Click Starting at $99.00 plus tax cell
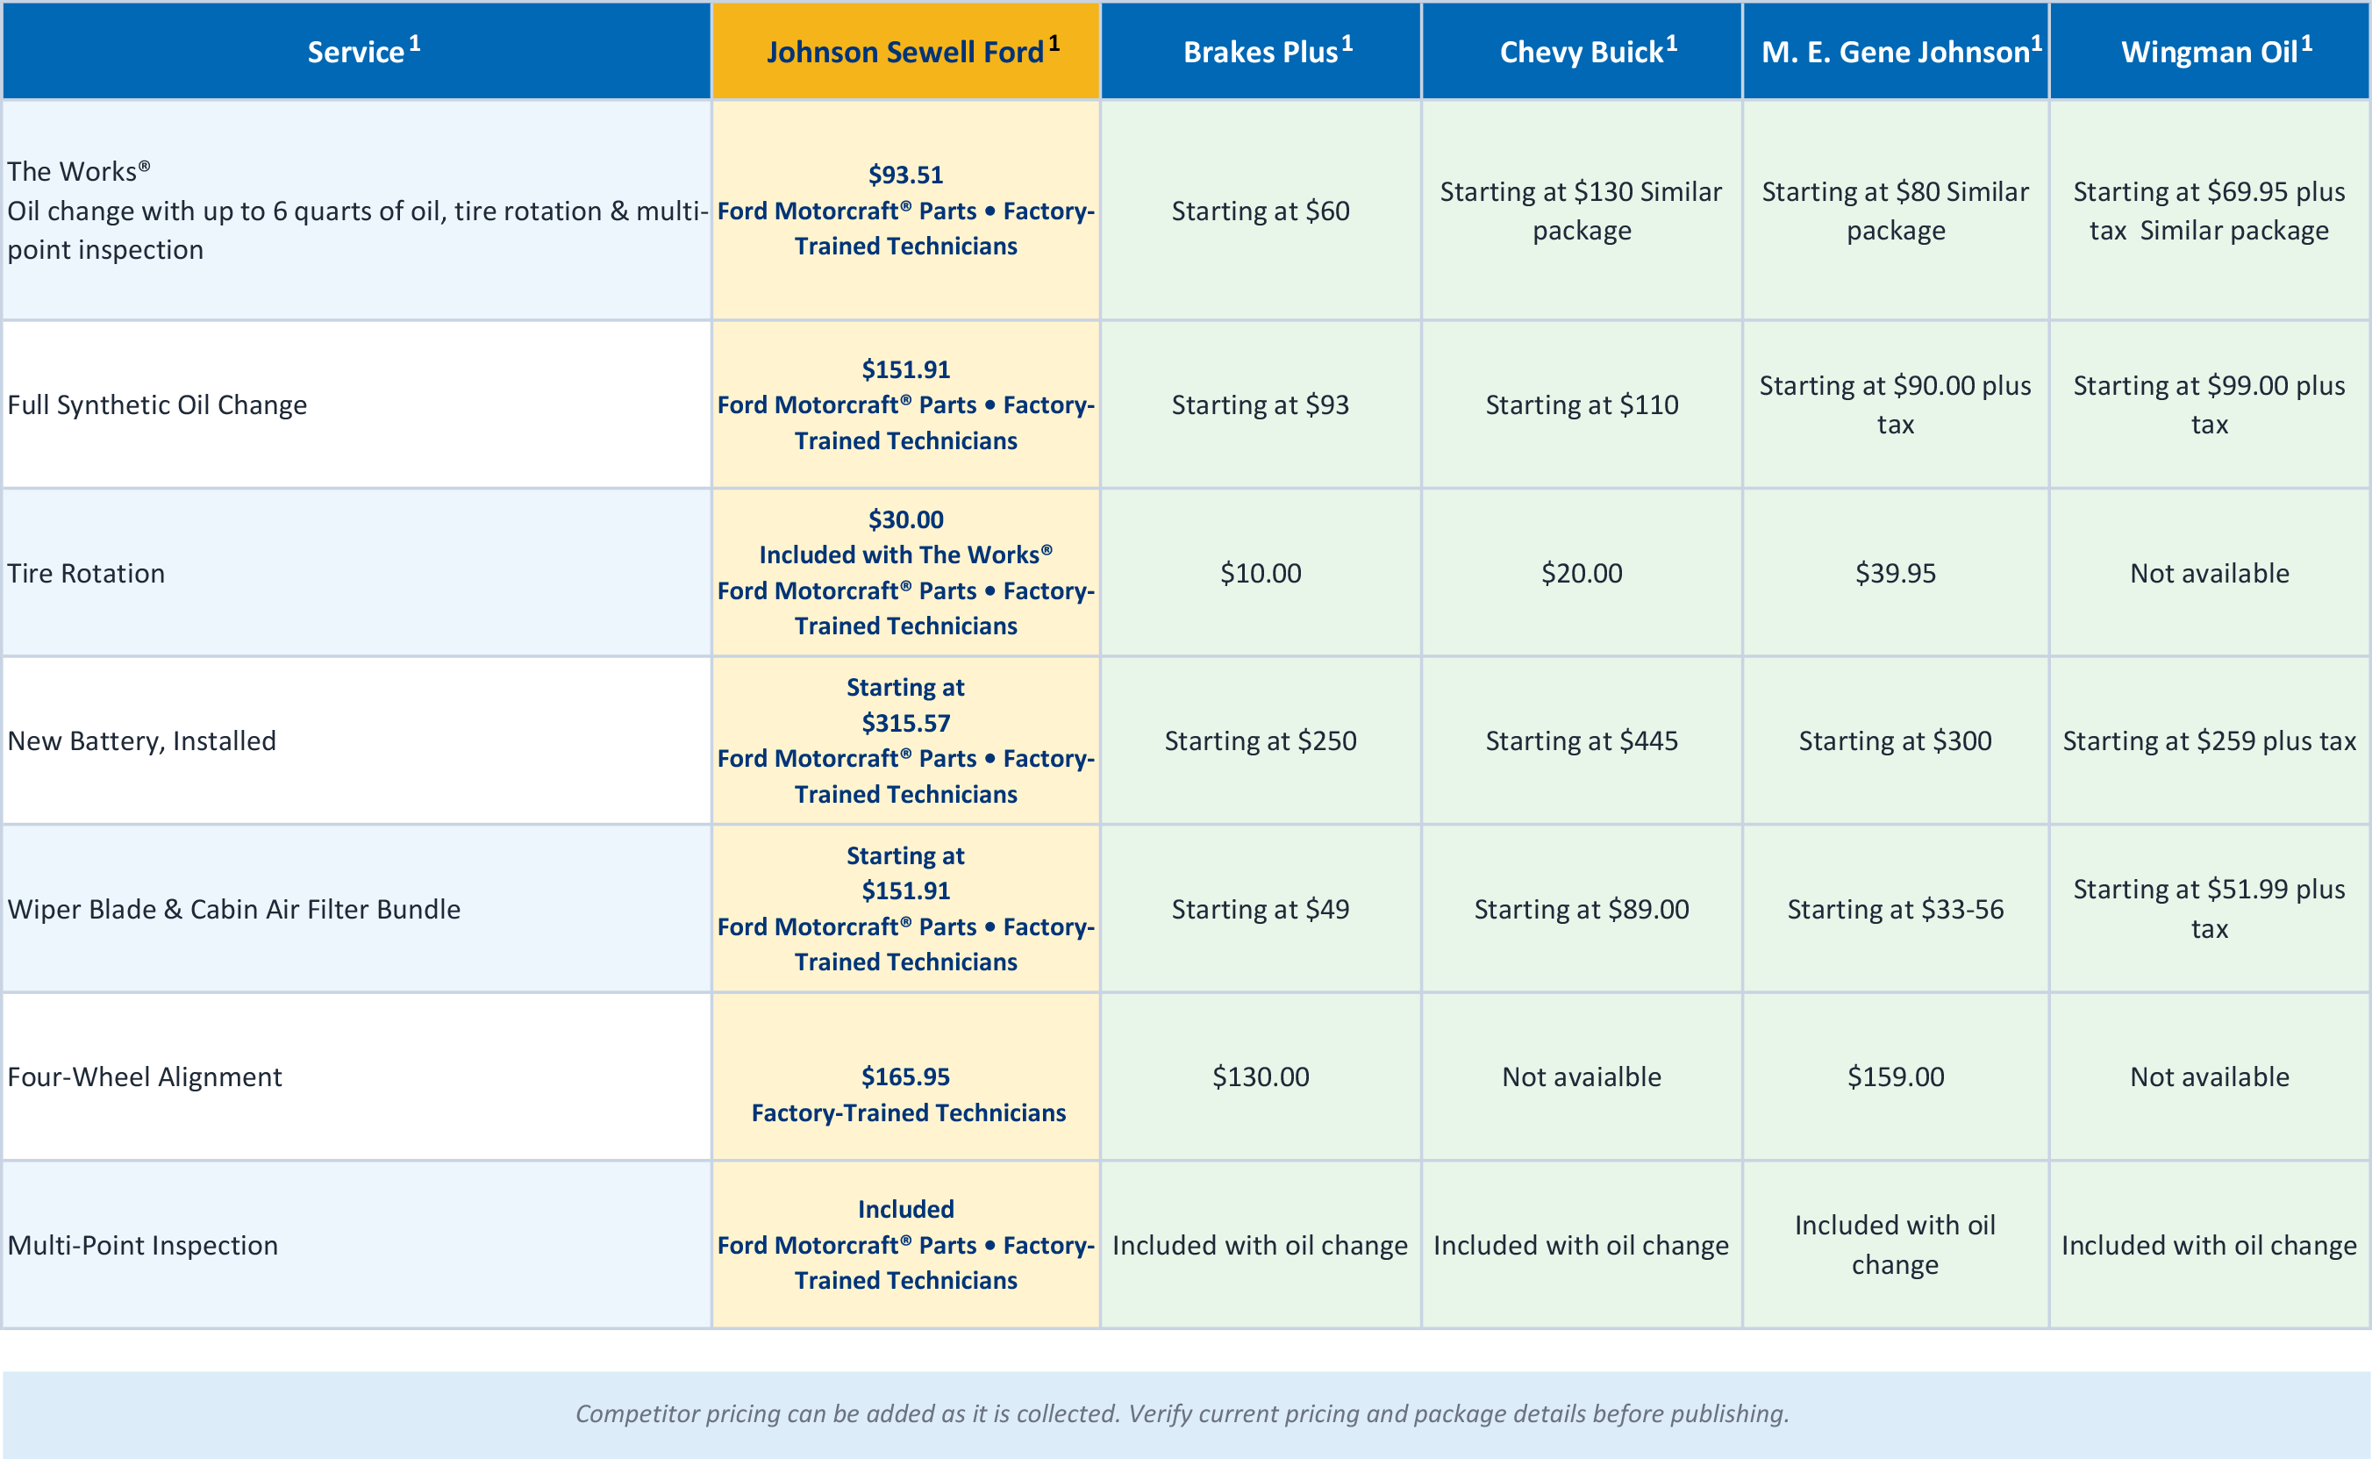Viewport: 2372px width, 1459px height. pyautogui.click(x=2209, y=404)
